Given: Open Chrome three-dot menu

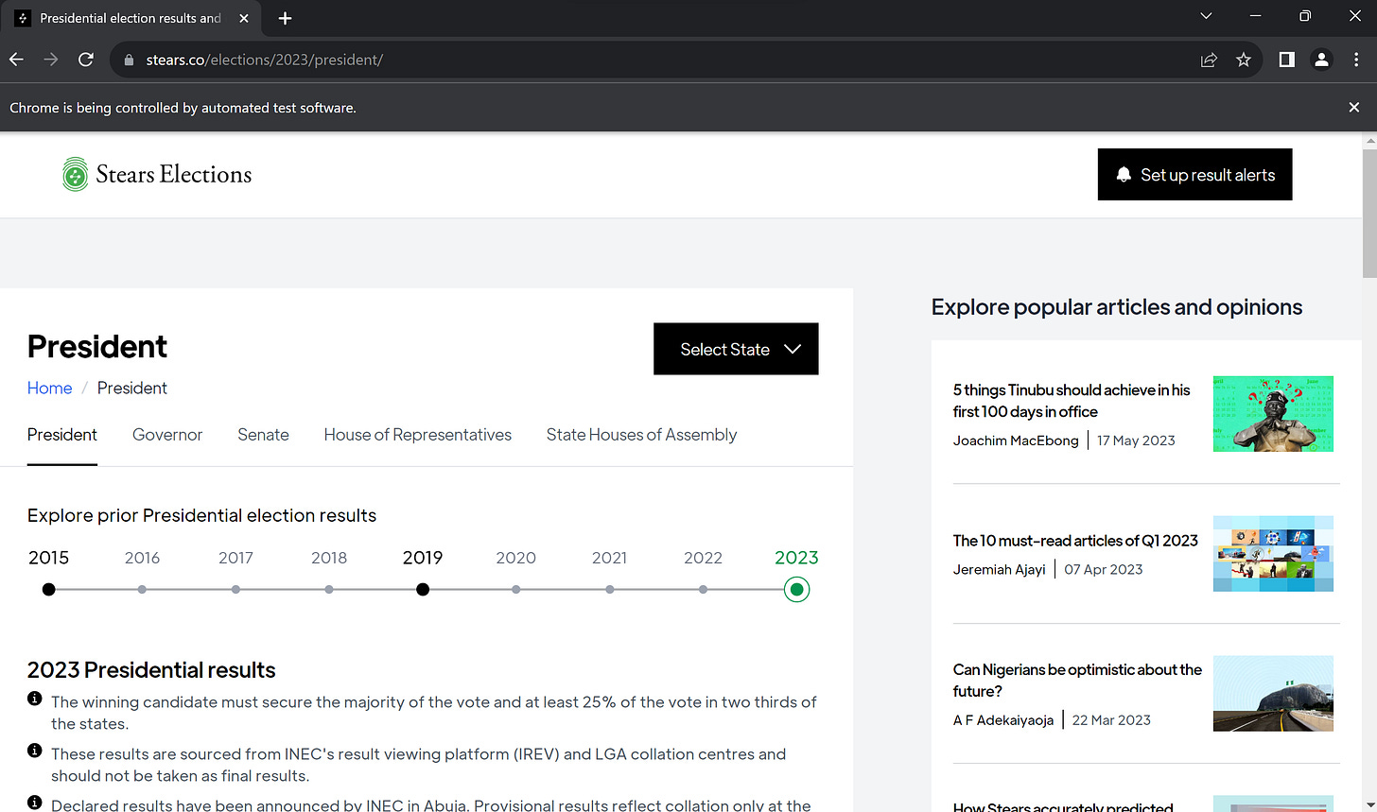Looking at the screenshot, I should click(x=1356, y=60).
